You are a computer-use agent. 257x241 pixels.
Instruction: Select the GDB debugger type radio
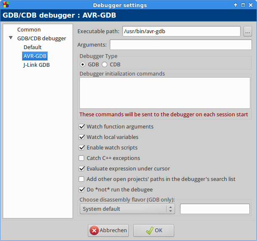point(82,65)
